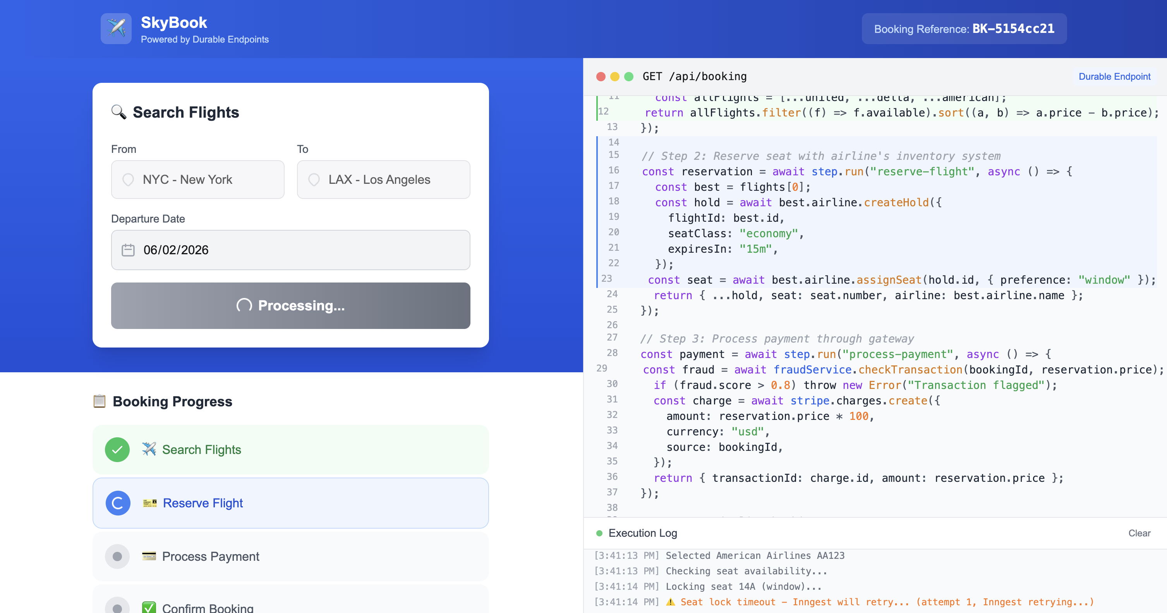Select the radio circle in LAX field
Screen dimensions: 1167x613
tap(314, 180)
